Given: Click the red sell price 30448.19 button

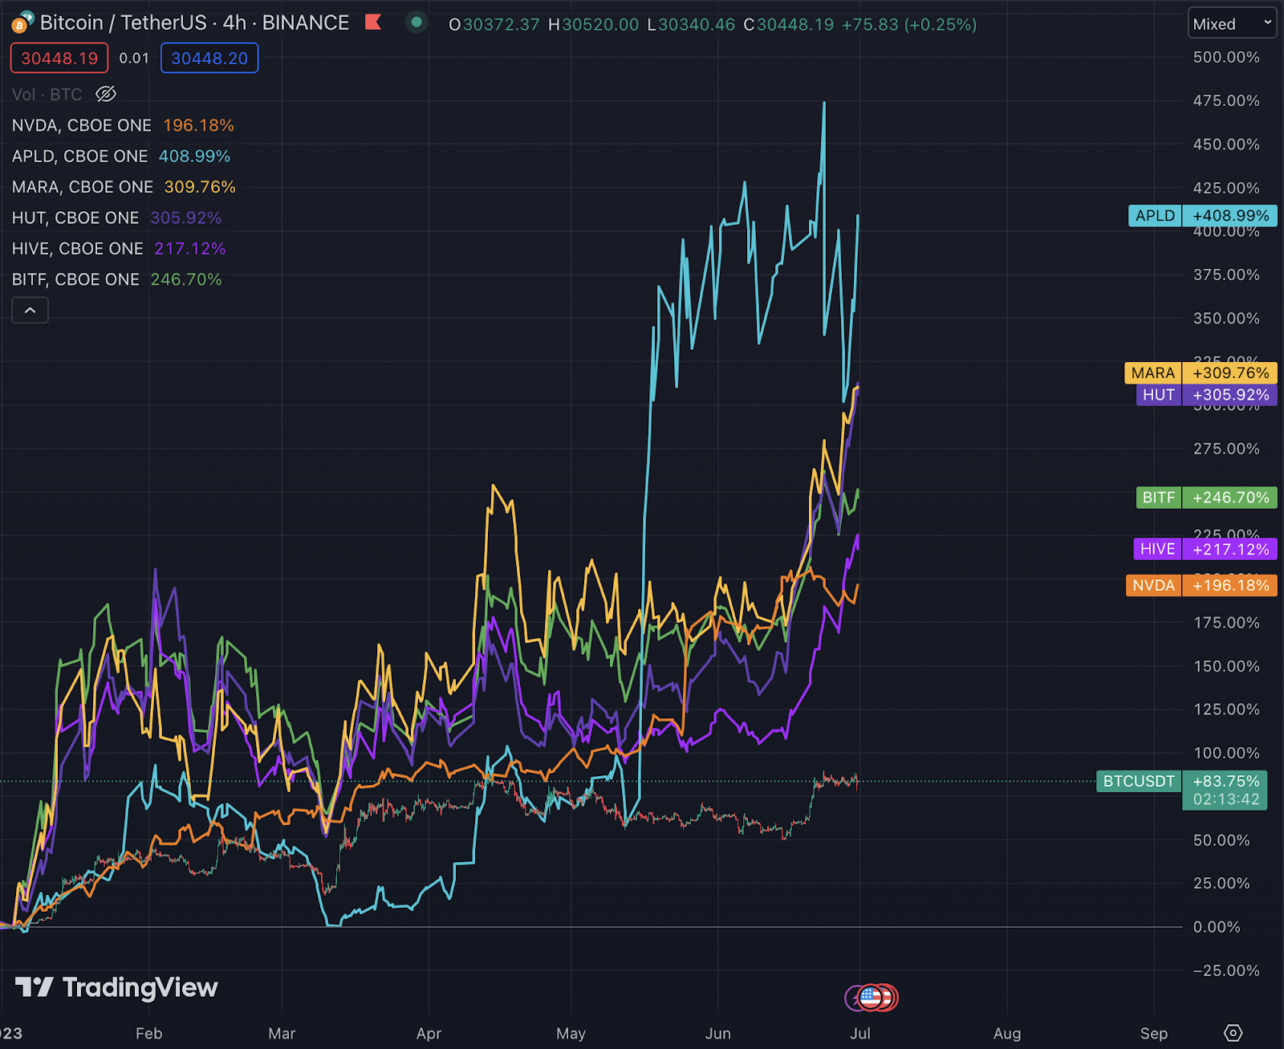Looking at the screenshot, I should [x=59, y=58].
